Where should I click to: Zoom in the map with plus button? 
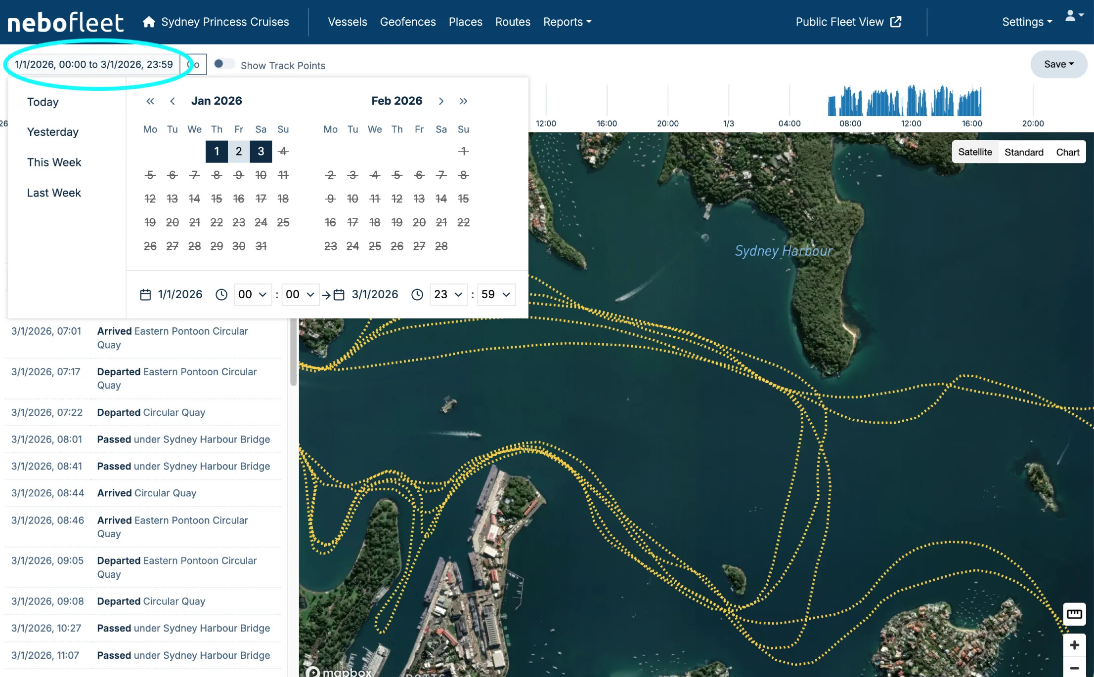[1074, 645]
